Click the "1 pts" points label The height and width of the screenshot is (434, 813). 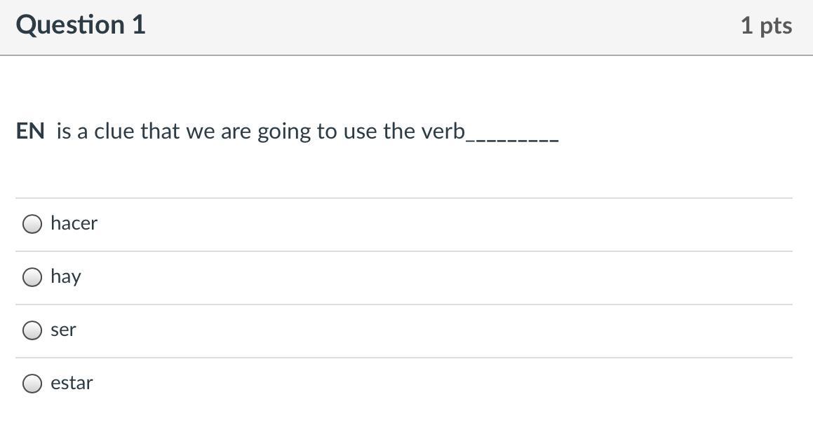click(766, 26)
